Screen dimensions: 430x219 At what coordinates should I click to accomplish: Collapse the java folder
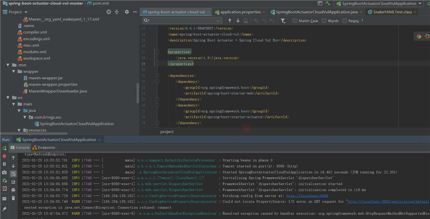[x=19, y=110]
